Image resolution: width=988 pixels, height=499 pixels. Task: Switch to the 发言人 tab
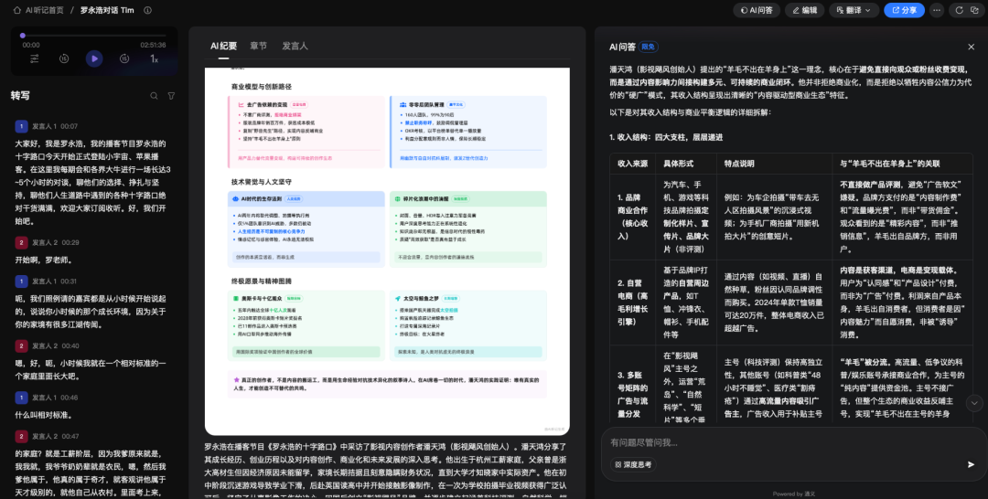(295, 46)
